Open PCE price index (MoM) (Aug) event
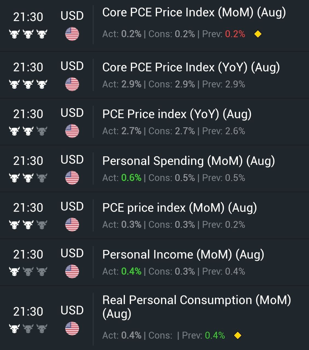Viewport: 309px width, 350px height. (x=179, y=208)
